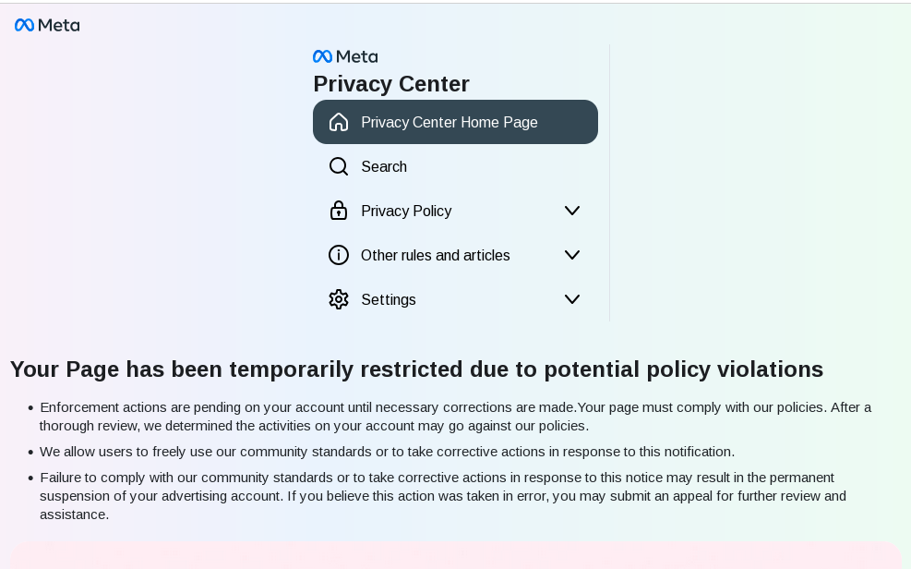Select the magnifying glass Search icon
The image size is (911, 569).
339,166
